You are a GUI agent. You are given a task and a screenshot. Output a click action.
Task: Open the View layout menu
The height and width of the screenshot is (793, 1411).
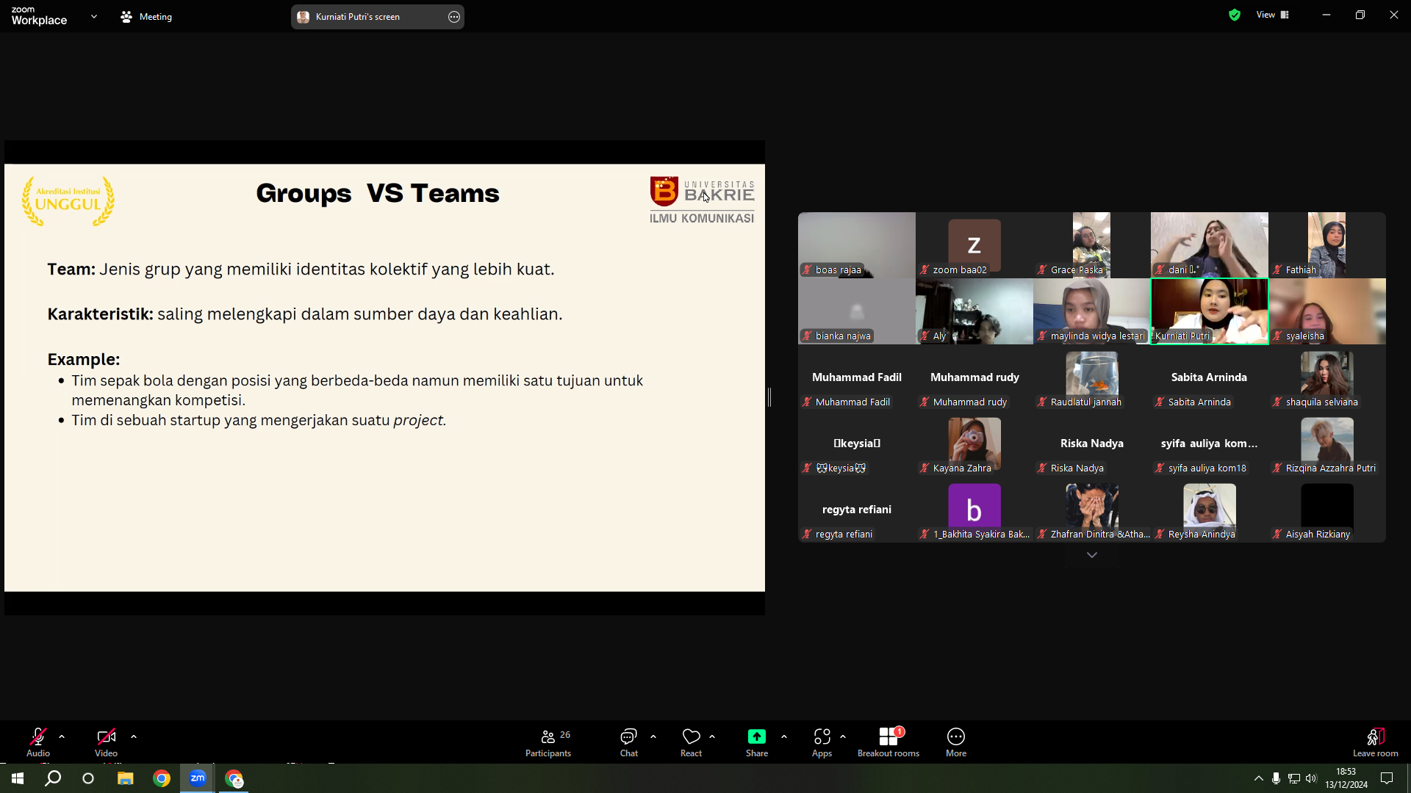[x=1273, y=15]
